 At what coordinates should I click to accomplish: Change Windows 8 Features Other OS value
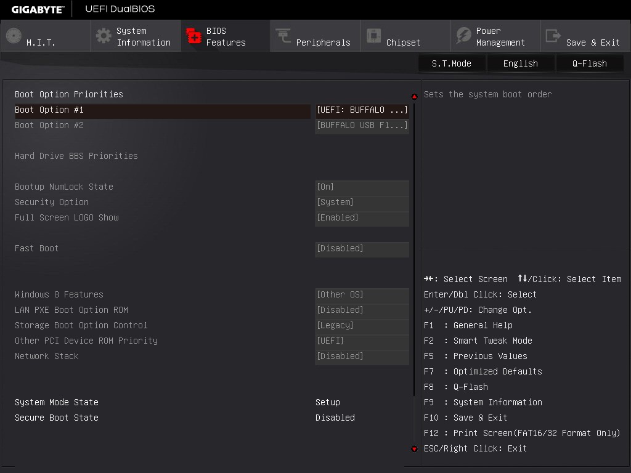tap(362, 295)
